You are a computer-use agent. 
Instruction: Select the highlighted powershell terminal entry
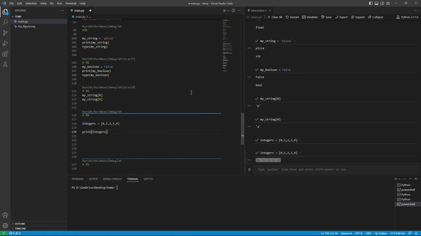click(x=408, y=204)
